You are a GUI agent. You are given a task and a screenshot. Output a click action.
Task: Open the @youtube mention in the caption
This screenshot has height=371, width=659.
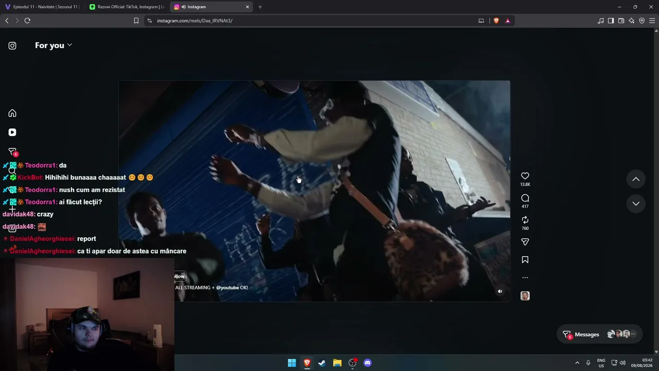[x=227, y=288]
